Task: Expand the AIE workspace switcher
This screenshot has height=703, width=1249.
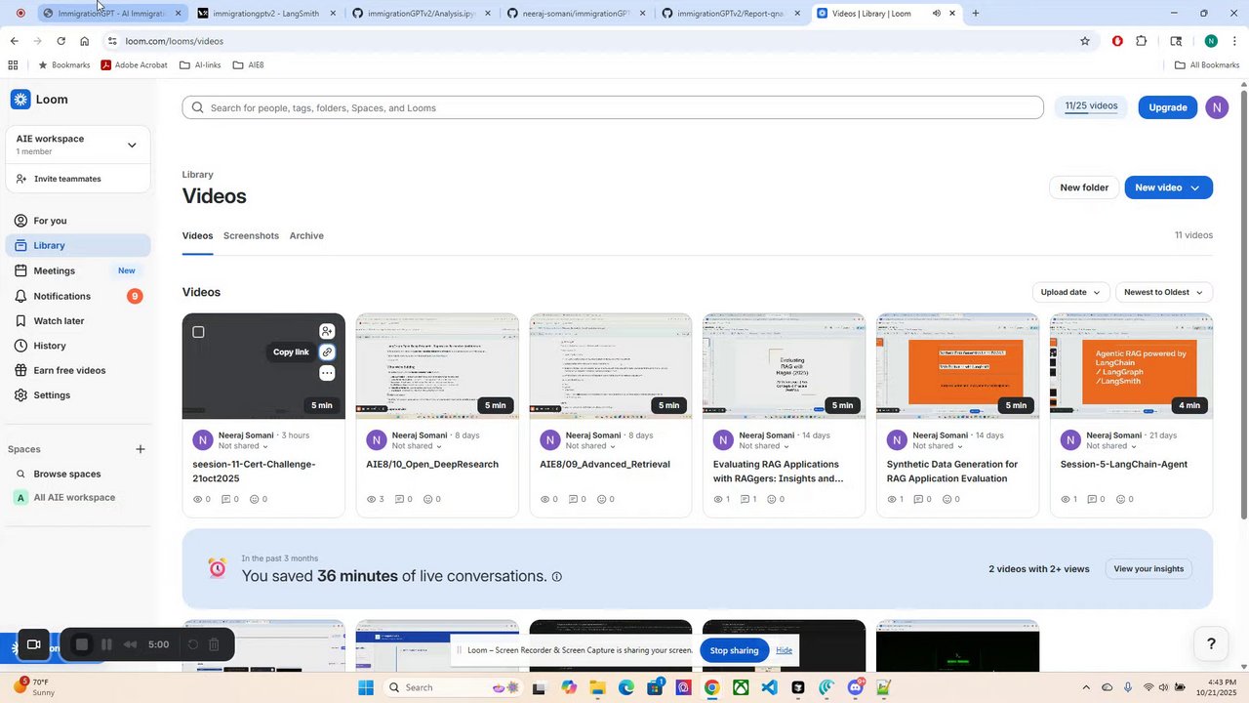Action: [x=78, y=145]
